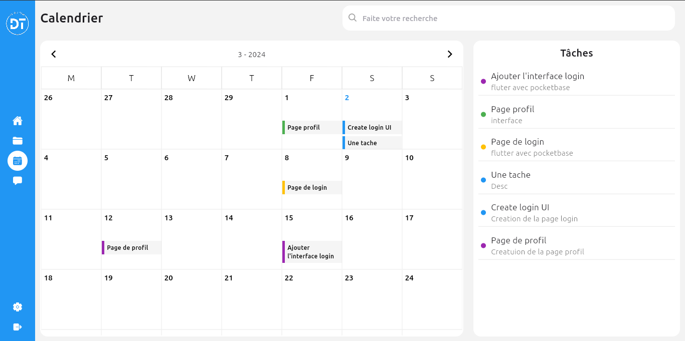685x341 pixels.
Task: Click the DT logo in the sidebar
Action: pos(18,24)
